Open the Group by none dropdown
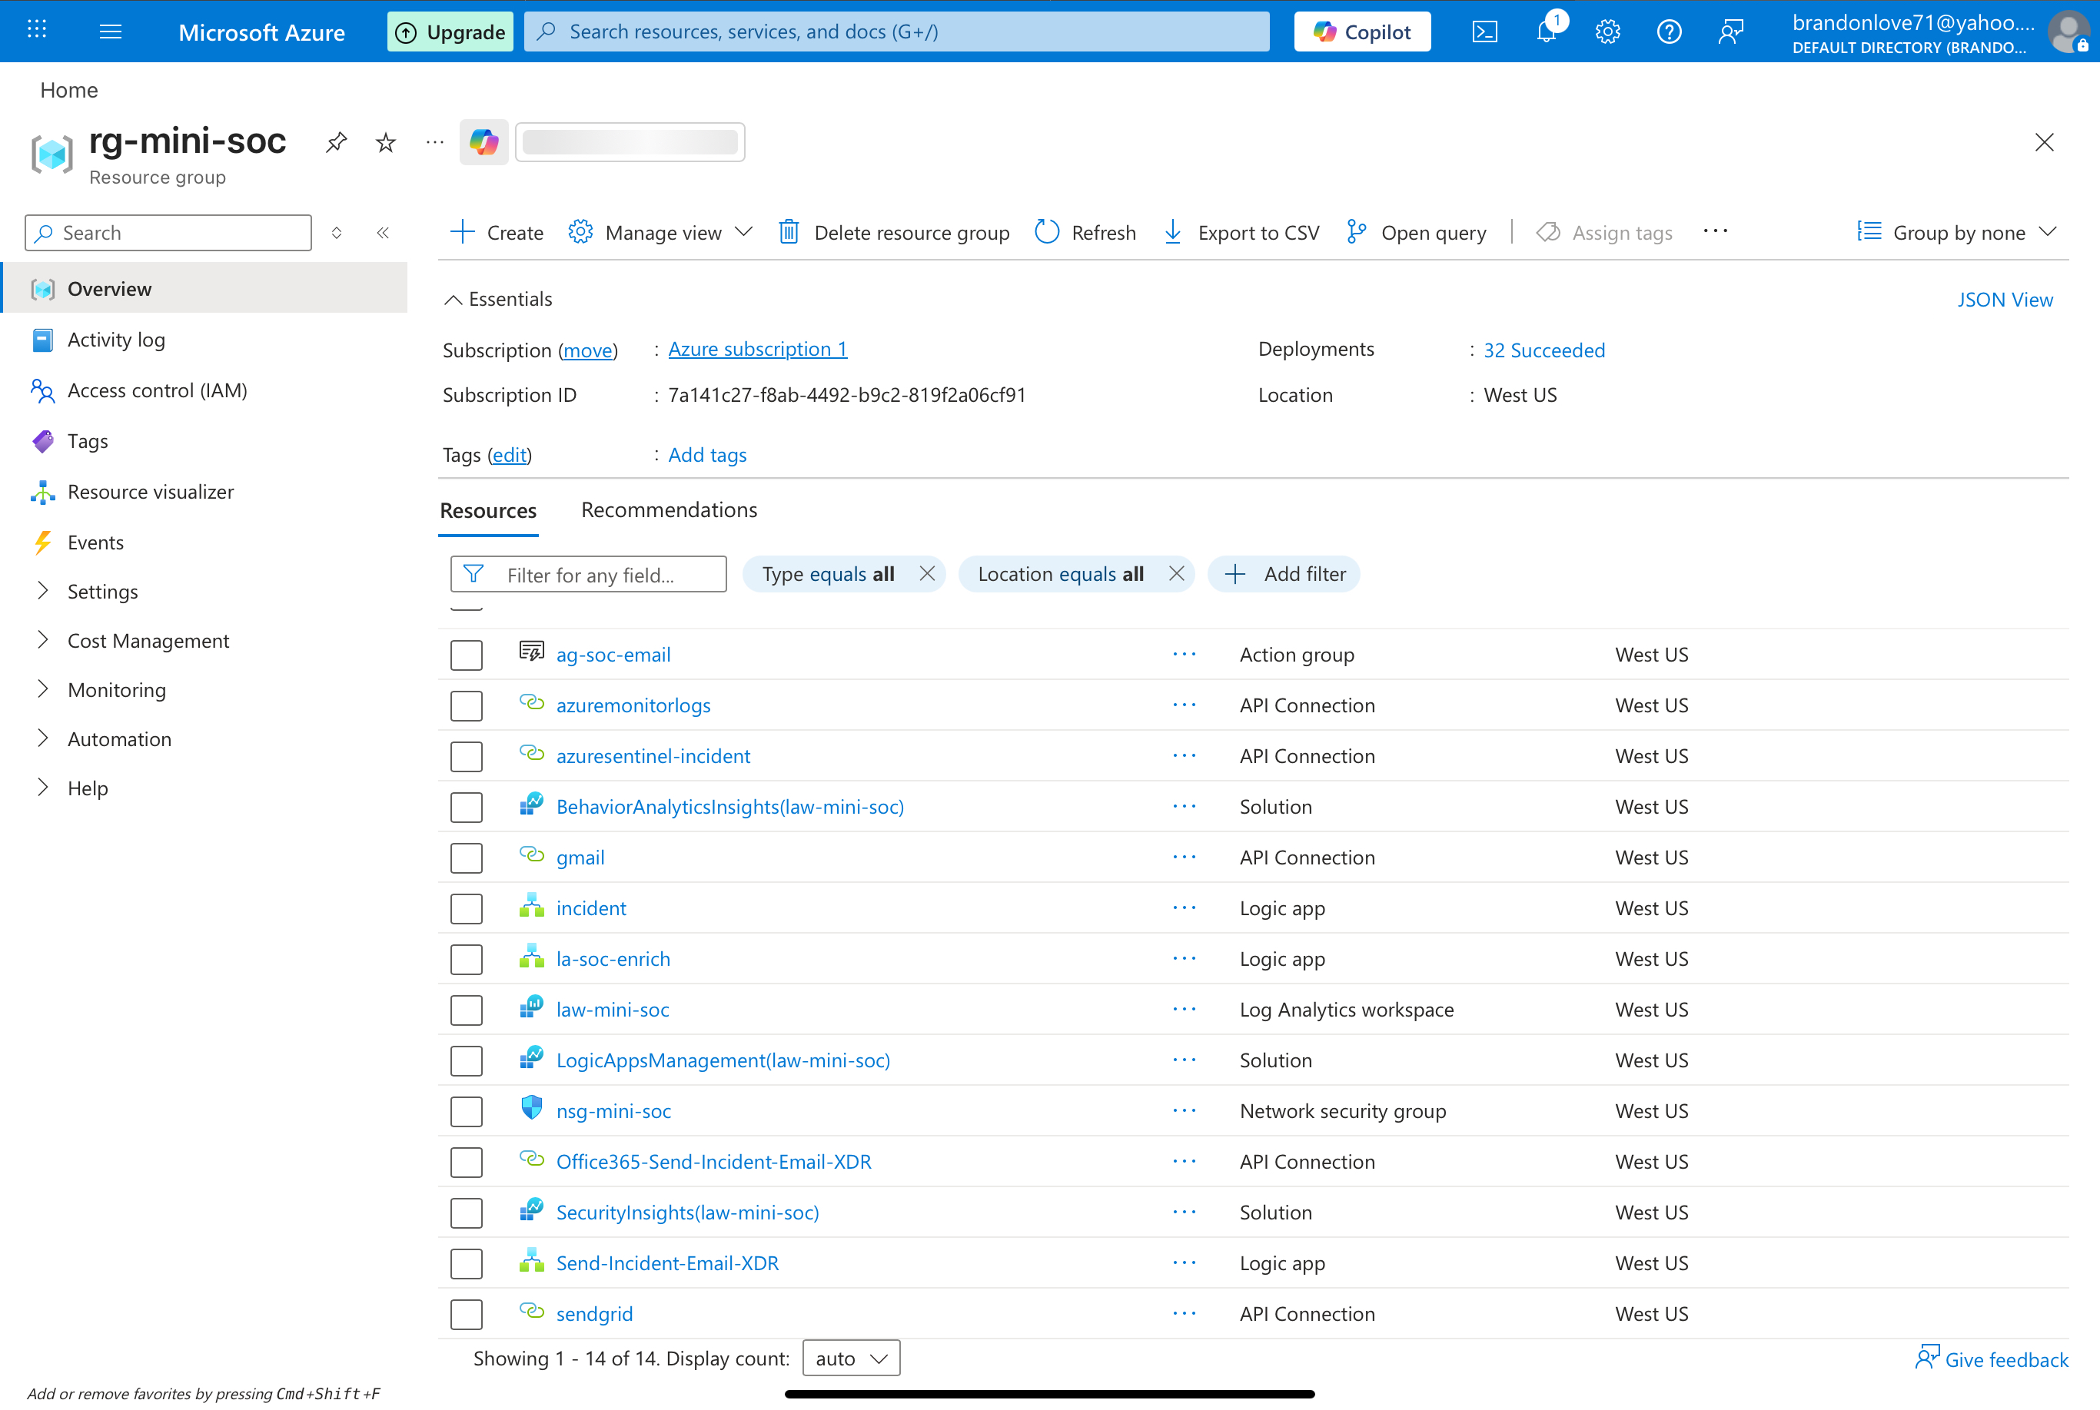 [1958, 232]
